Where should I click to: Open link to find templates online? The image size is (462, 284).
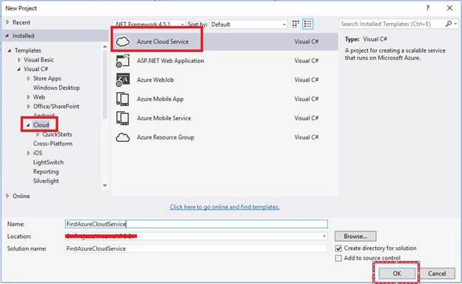click(224, 207)
